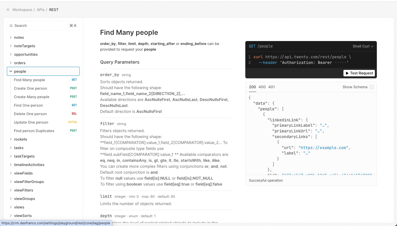The height and width of the screenshot is (226, 397).
Task: Click the Successful operation status text
Action: [x=266, y=180]
